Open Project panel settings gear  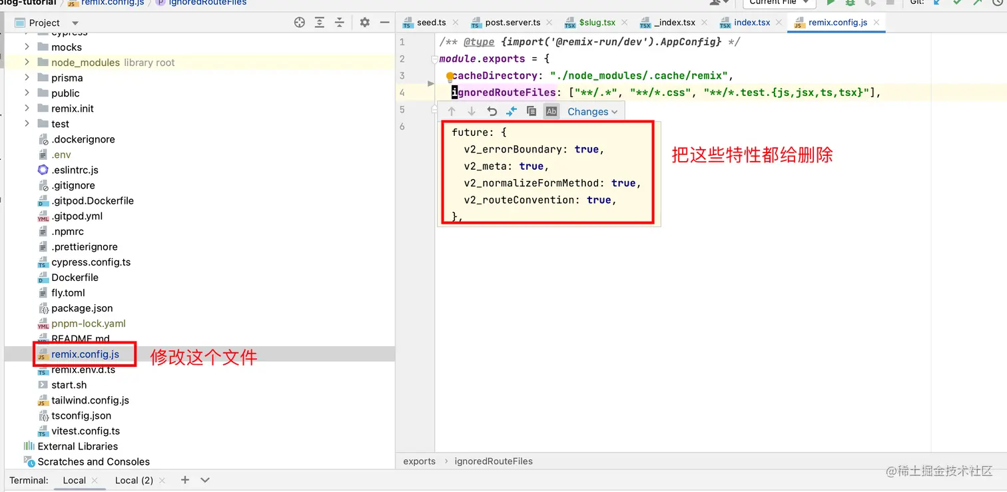click(364, 23)
